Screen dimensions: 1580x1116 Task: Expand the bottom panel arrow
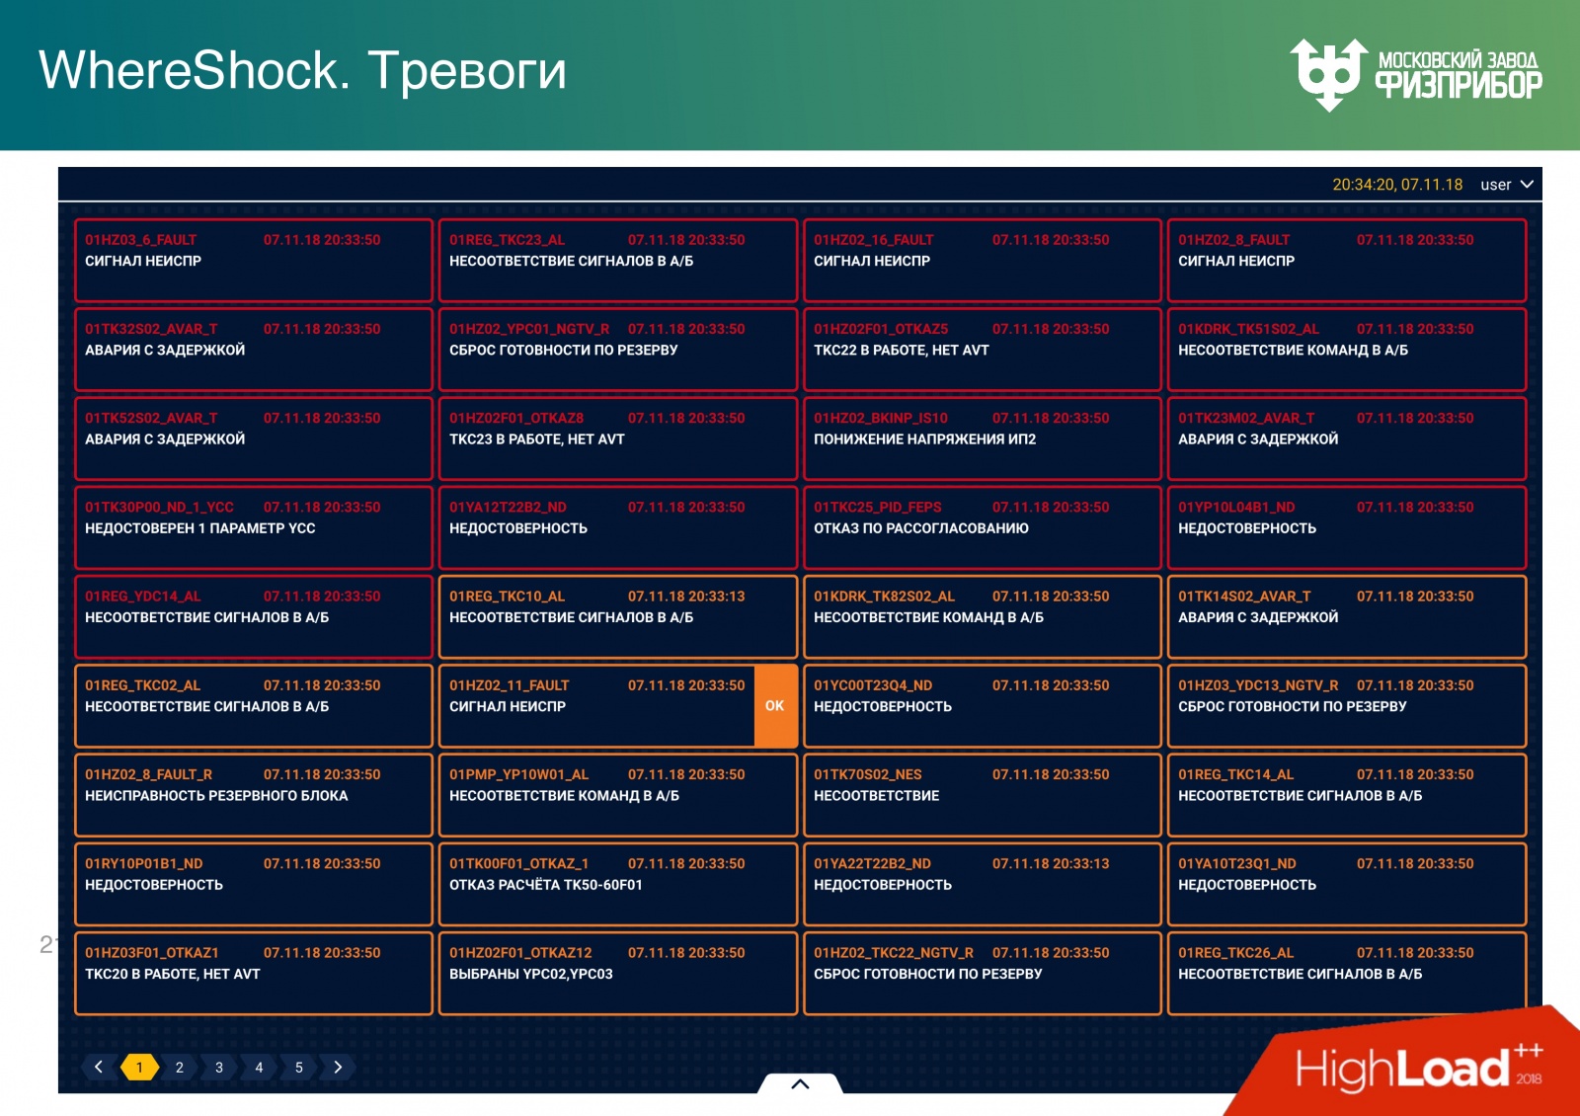pyautogui.click(x=799, y=1083)
